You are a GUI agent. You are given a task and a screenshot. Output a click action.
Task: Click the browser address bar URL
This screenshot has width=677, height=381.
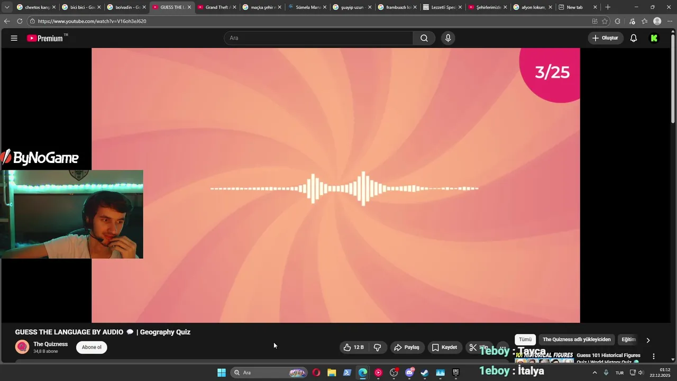pos(92,21)
